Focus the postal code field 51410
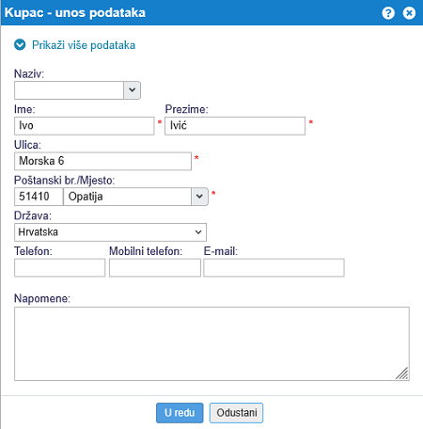 (39, 197)
